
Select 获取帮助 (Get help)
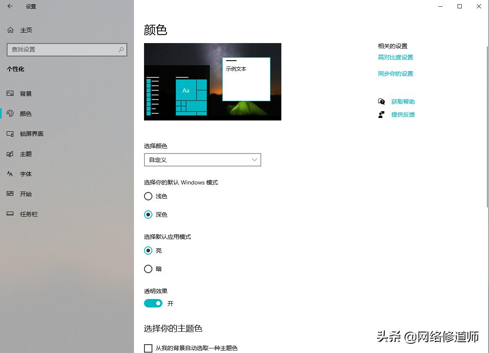402,101
